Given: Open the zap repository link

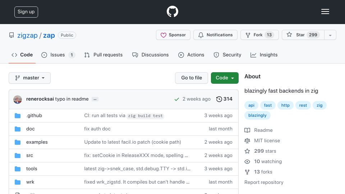Looking at the screenshot, I should (49, 36).
